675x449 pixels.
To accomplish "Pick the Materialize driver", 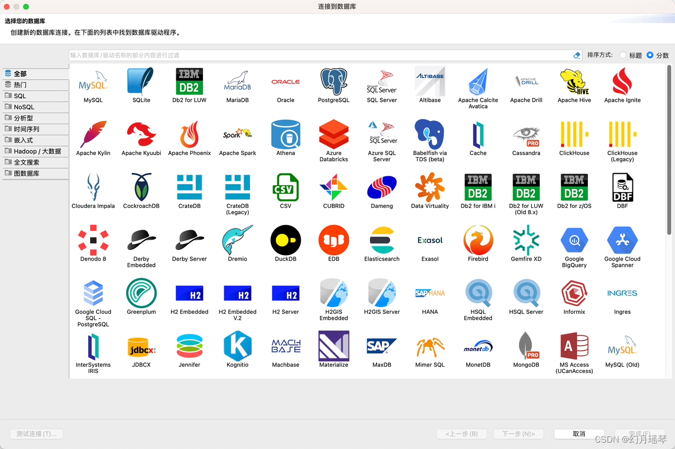I will coord(334,350).
